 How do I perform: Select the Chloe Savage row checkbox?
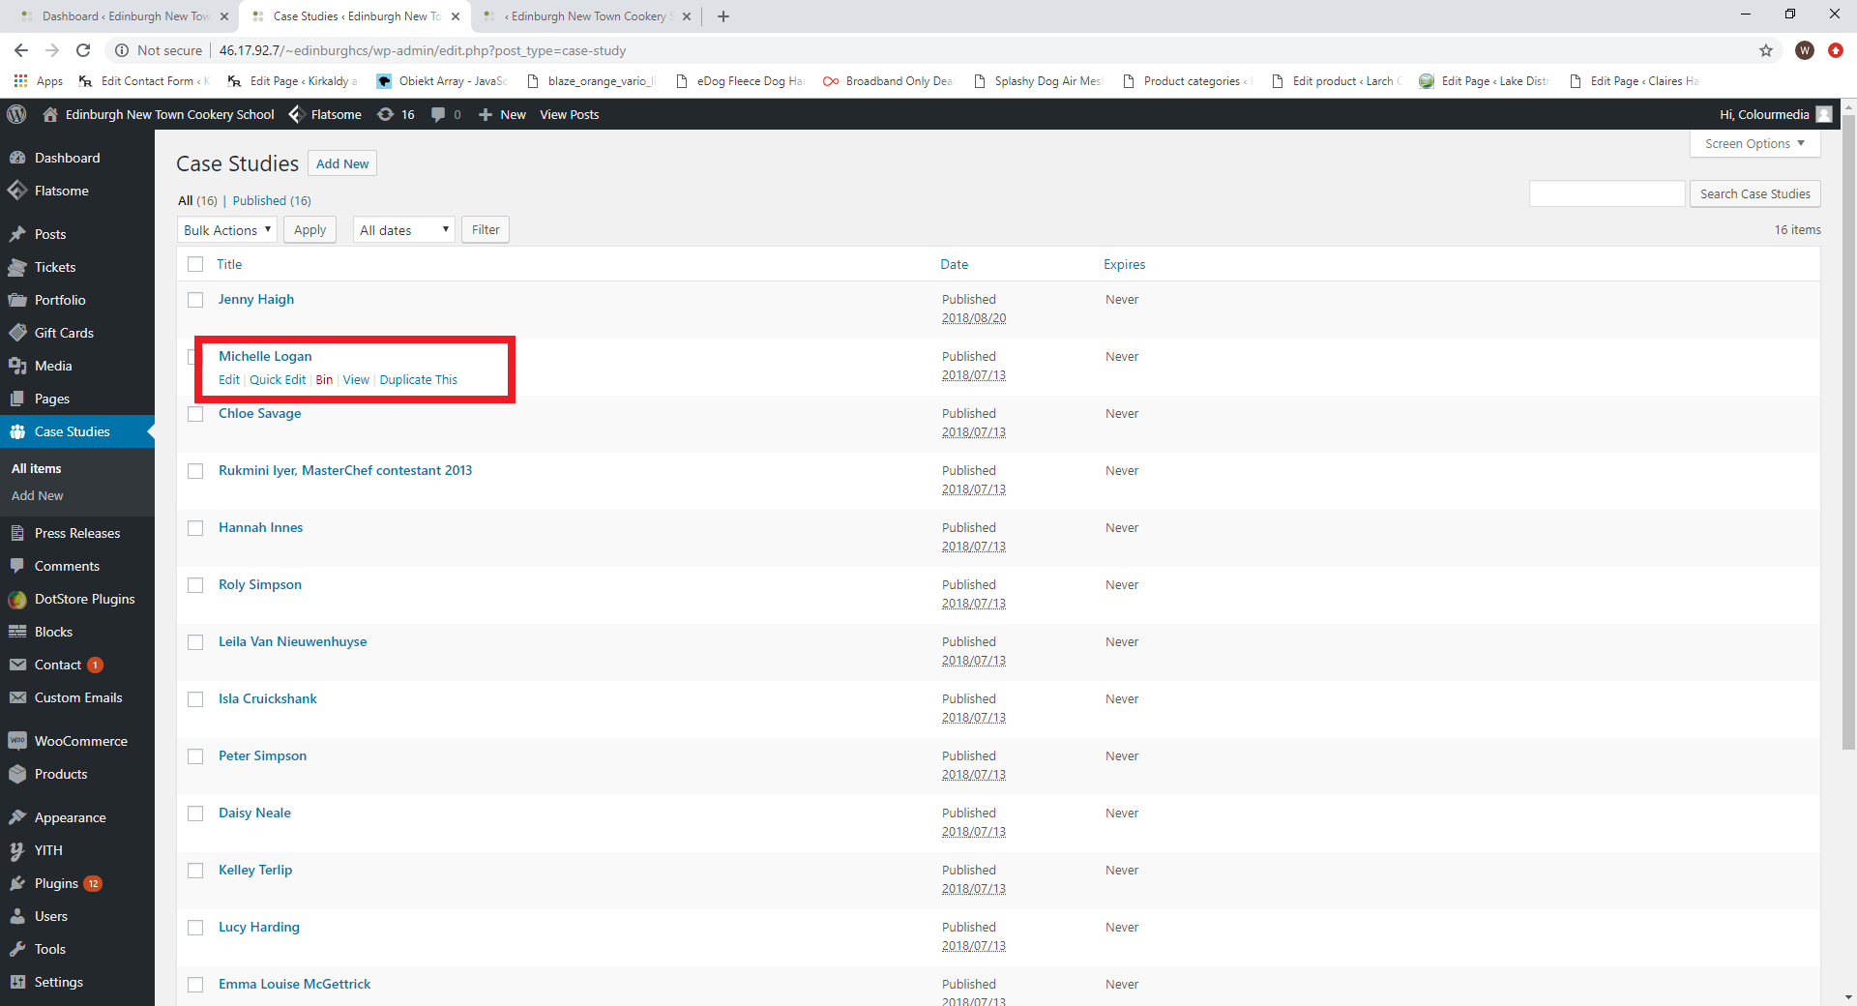tap(195, 414)
